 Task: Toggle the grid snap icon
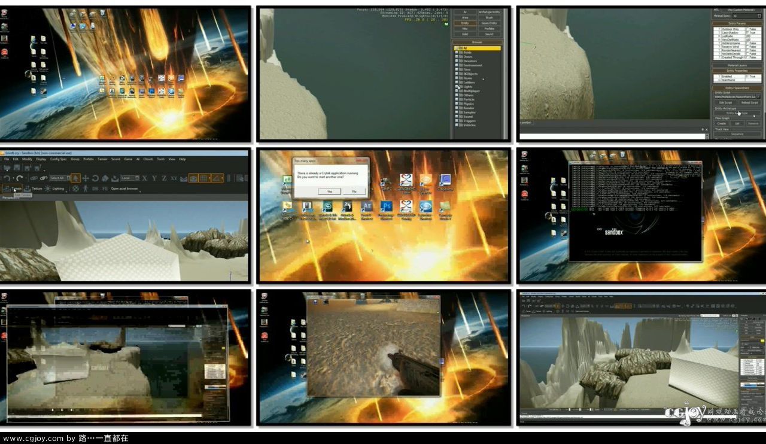click(203, 178)
